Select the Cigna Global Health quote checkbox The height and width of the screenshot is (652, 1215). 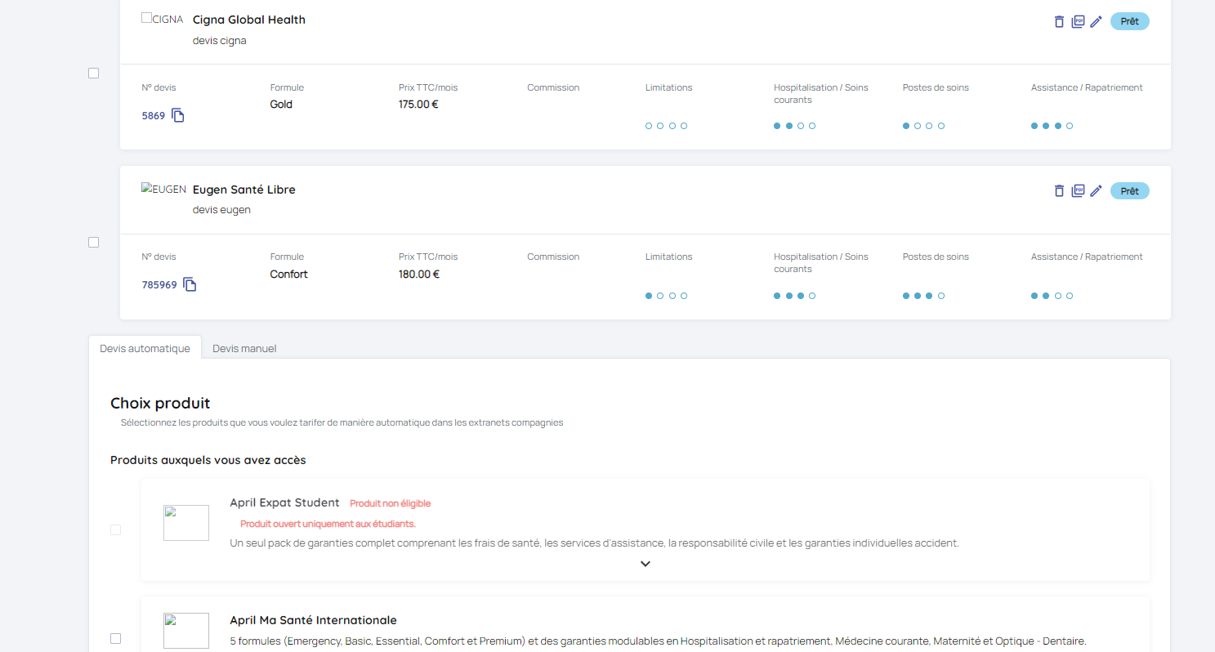(x=94, y=74)
